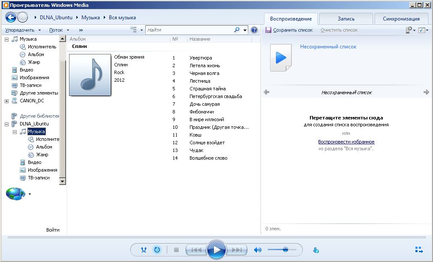433x262 pixels.
Task: Click the magnifier icon in the search box
Action: coord(237,30)
